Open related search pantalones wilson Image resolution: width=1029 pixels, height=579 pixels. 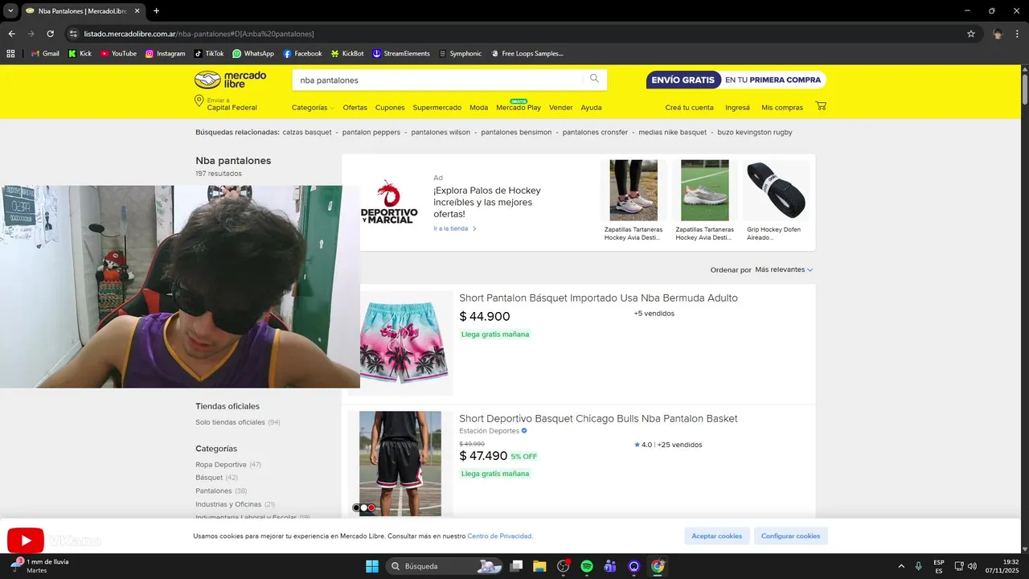[441, 132]
